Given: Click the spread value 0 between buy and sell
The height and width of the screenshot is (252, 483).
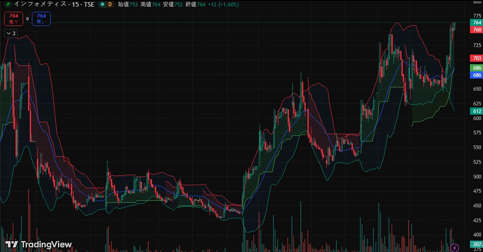Looking at the screenshot, I should pyautogui.click(x=27, y=19).
